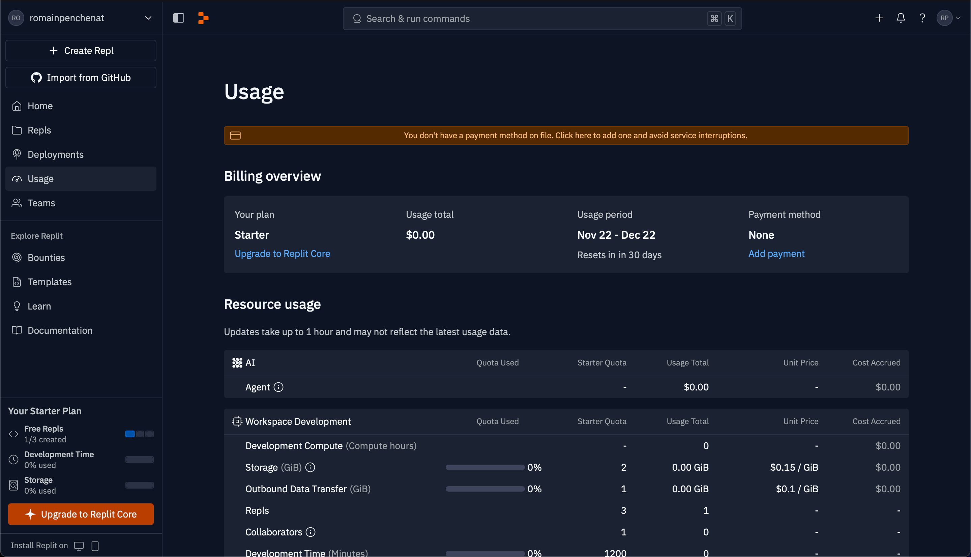Click the orange Replit logo
971x557 pixels.
click(203, 18)
